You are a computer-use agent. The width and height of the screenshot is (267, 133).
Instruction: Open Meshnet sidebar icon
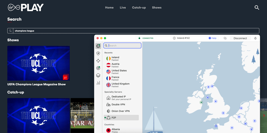point(98,61)
